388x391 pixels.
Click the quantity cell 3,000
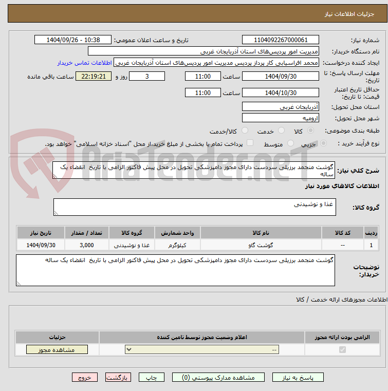[86, 245]
